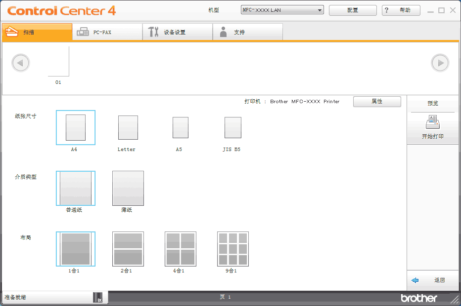Screen dimensions: 461x306
Task: Close the Control Center window
Action: (453, 10)
